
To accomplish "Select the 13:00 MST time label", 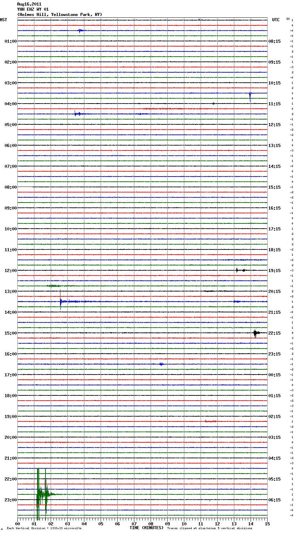I will (x=11, y=292).
